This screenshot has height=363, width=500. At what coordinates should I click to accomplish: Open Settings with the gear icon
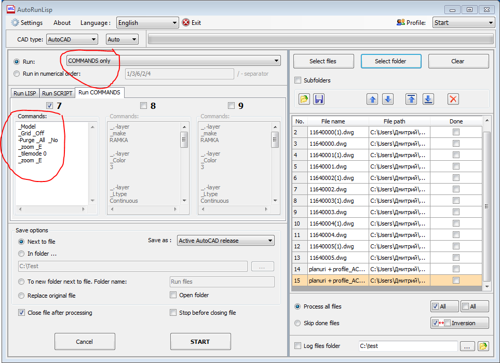coord(16,23)
